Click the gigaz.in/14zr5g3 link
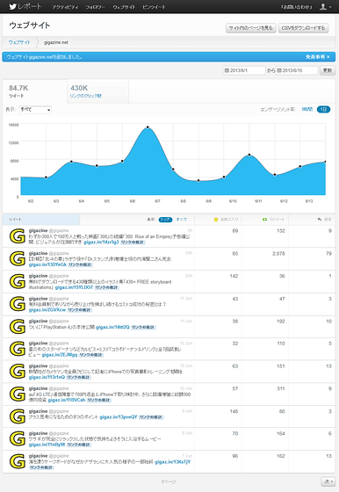 [x=101, y=242]
